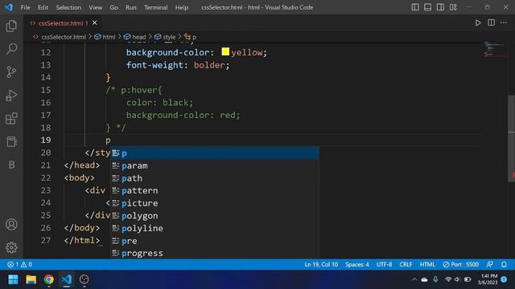Click the yellow color swatch on line 12
Screen dimensions: 515x289
(225, 51)
